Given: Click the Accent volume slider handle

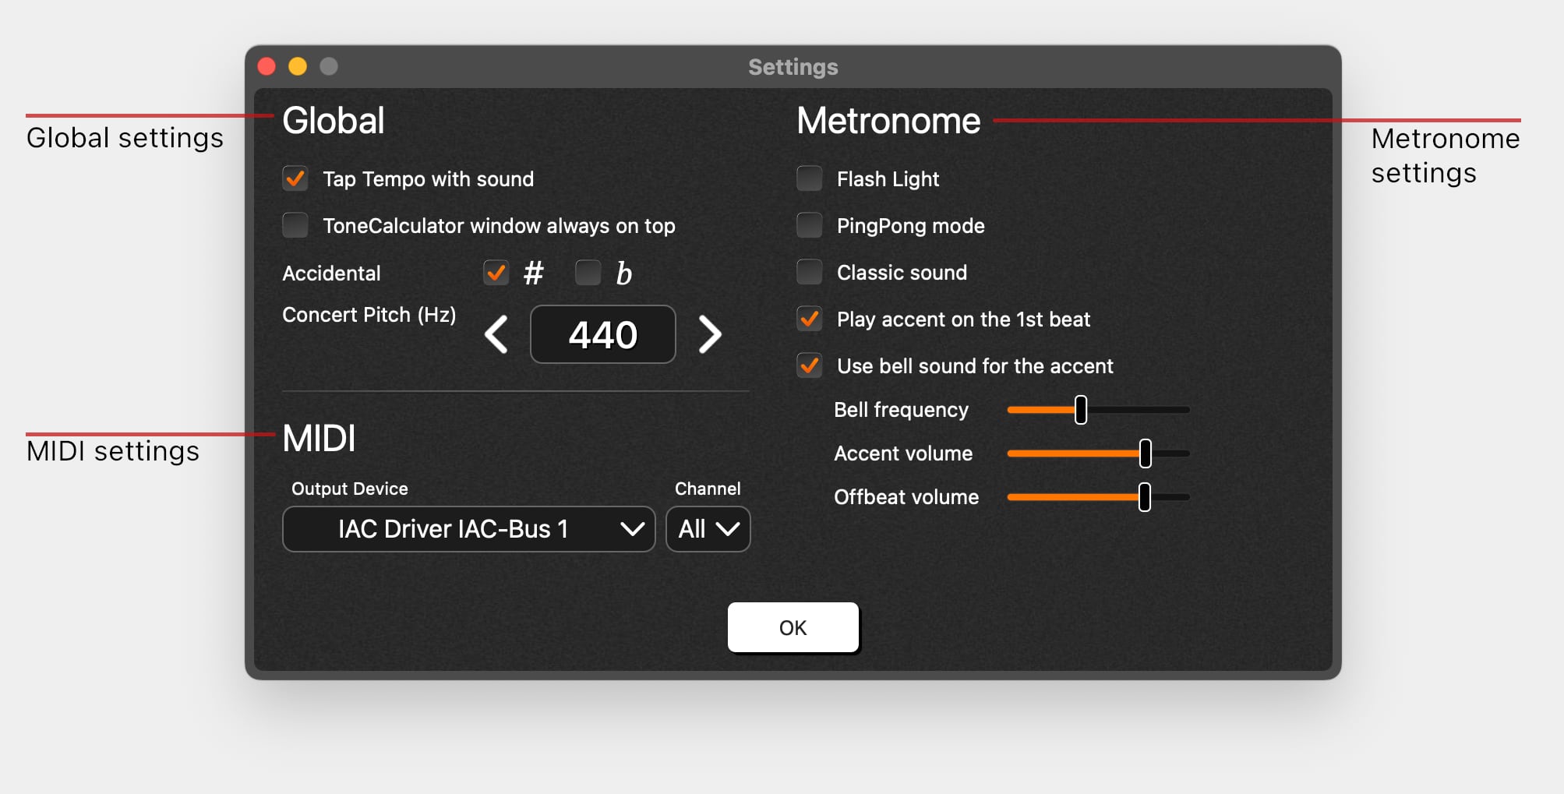Looking at the screenshot, I should click(x=1146, y=453).
